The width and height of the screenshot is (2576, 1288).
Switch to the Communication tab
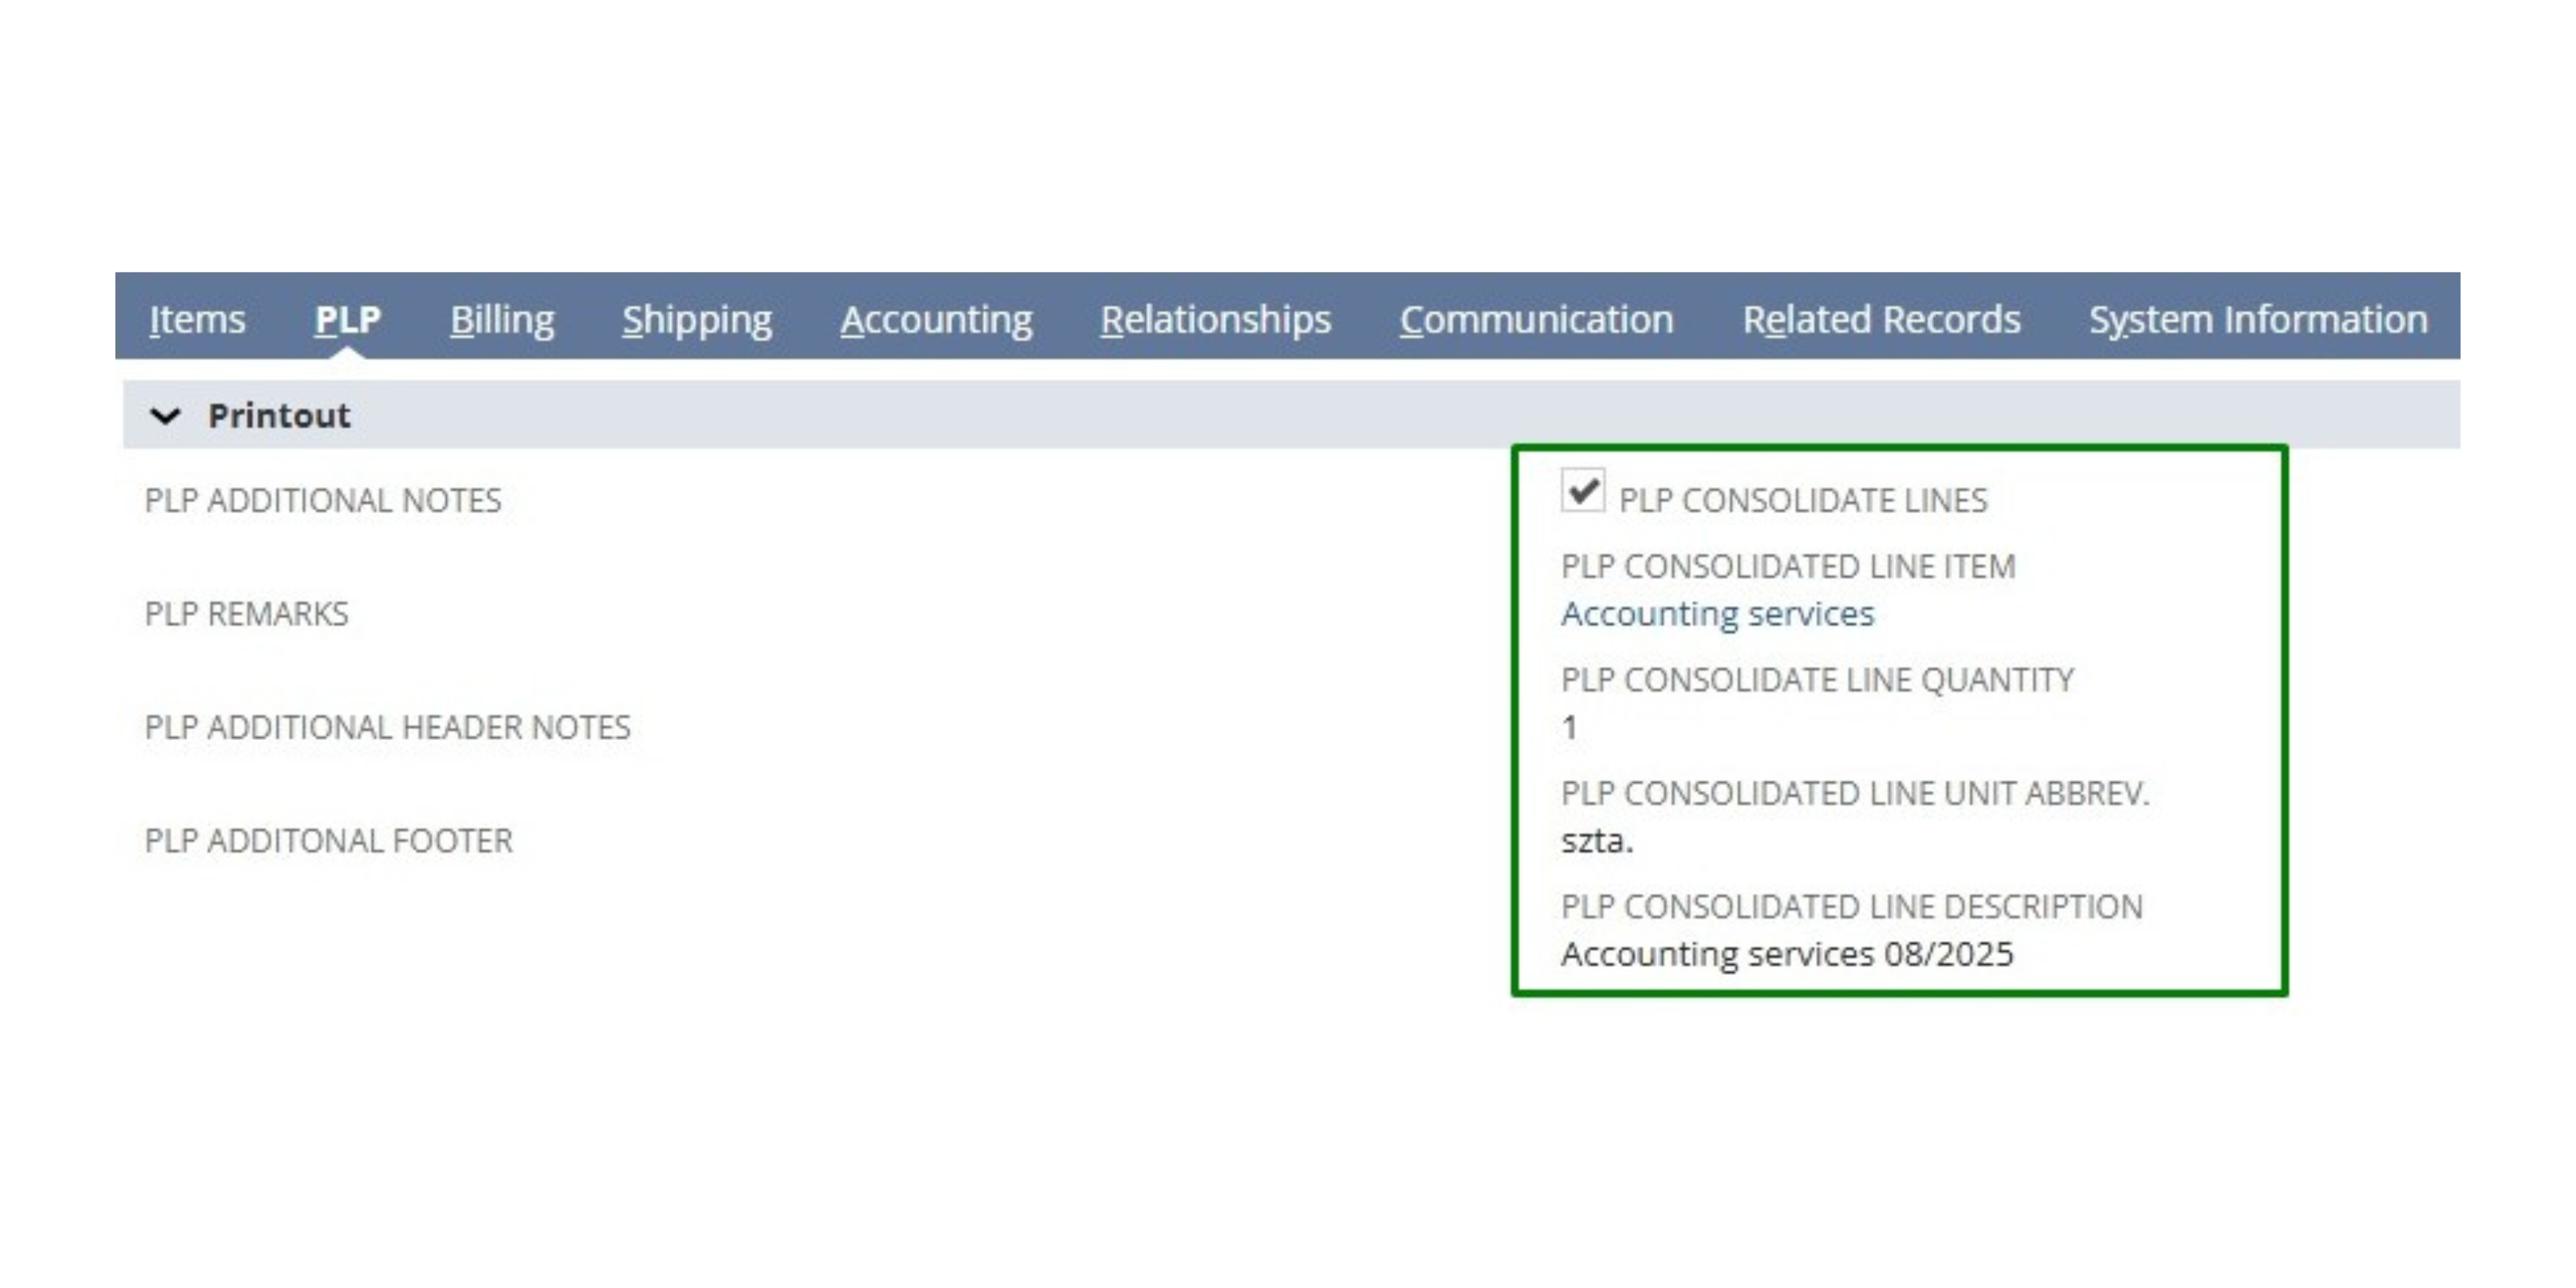[1536, 320]
